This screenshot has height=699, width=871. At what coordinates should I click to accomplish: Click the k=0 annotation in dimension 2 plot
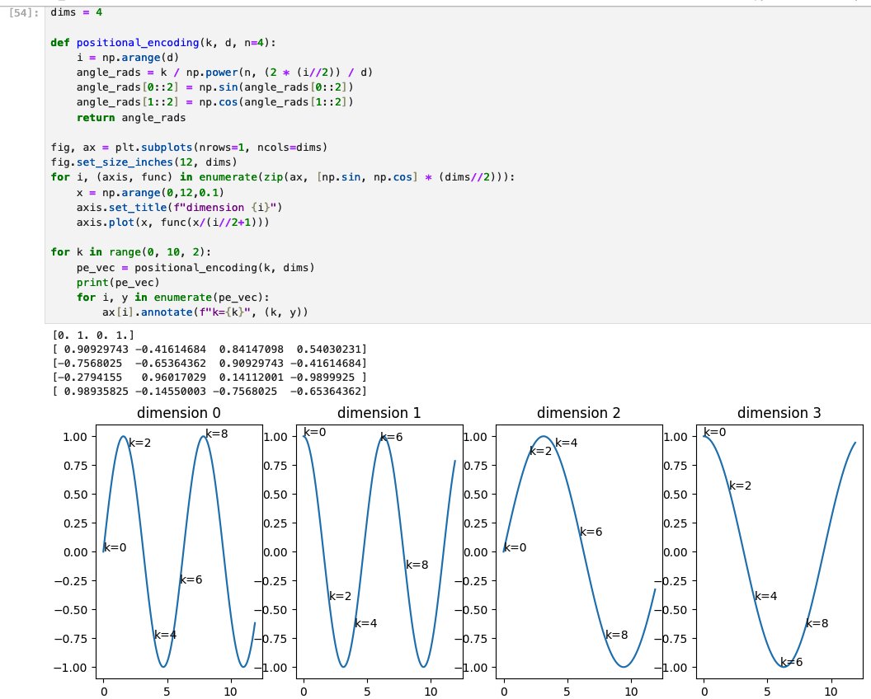[x=515, y=547]
